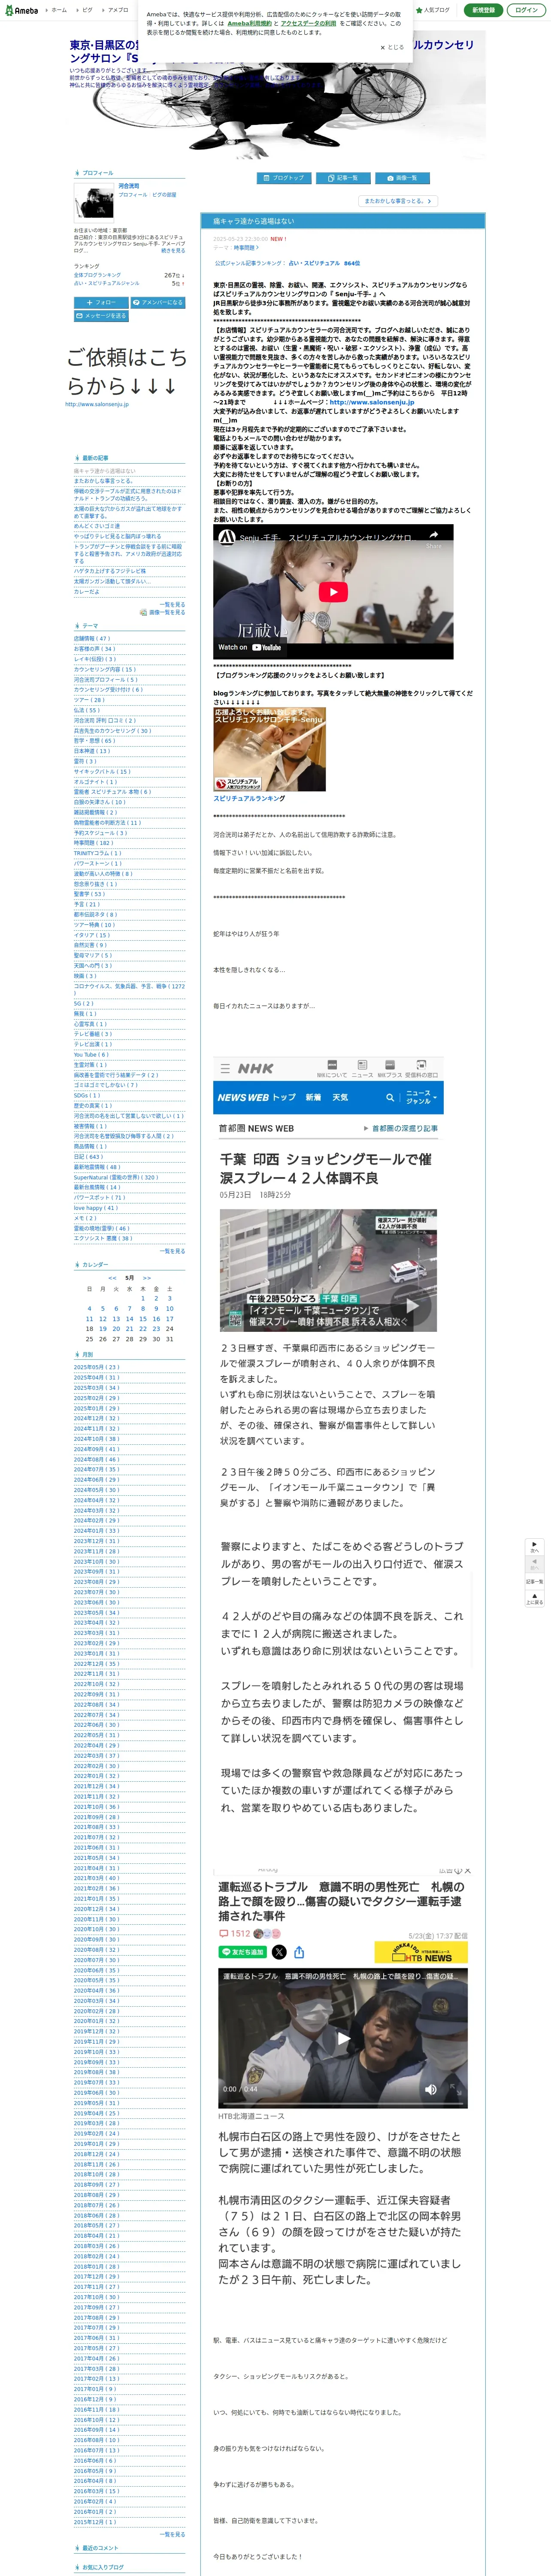
Task: Open the ピグの部屋 link
Action: [x=164, y=195]
